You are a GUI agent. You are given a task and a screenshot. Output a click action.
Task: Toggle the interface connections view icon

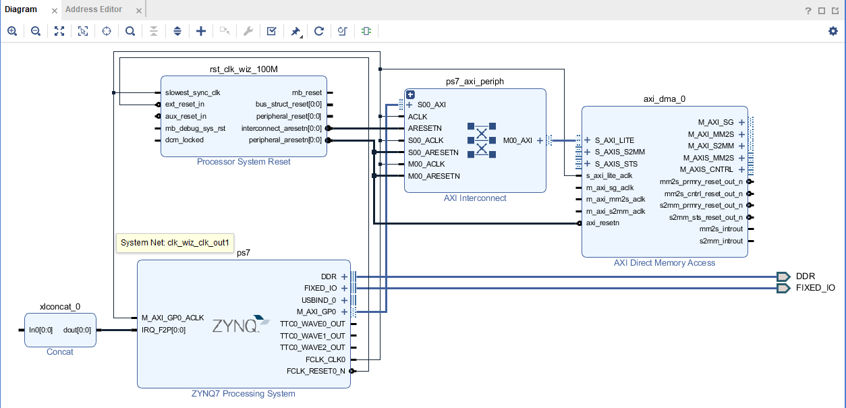coord(366,30)
